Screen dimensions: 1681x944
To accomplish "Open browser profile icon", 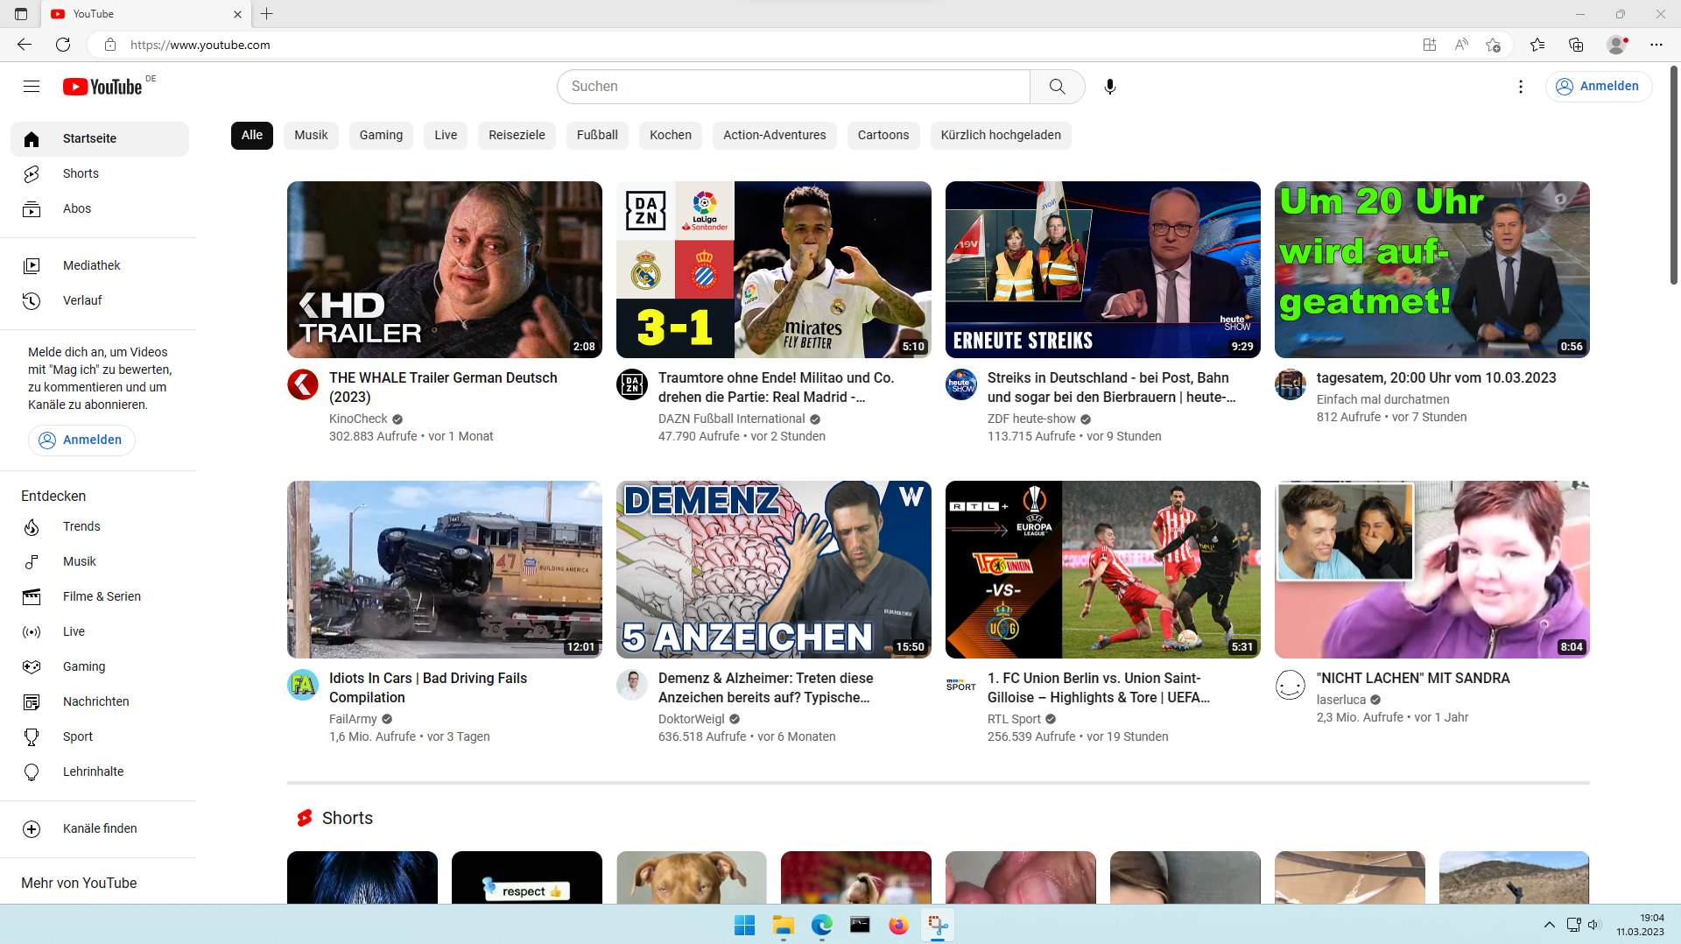I will pos(1616,45).
